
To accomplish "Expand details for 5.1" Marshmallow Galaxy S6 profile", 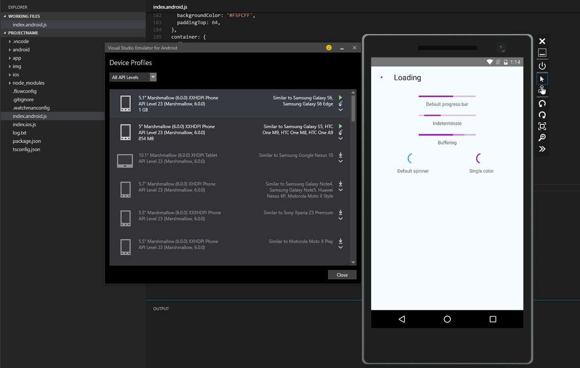I will [341, 110].
